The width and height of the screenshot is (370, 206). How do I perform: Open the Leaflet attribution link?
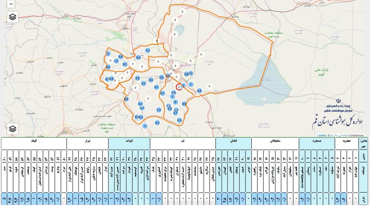coord(321,135)
